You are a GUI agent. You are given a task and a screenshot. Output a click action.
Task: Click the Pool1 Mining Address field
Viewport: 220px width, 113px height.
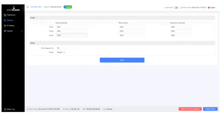tap(72, 27)
